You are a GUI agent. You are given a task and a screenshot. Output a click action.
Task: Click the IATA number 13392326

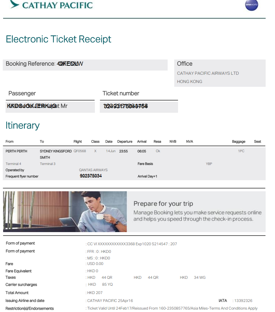[x=243, y=301]
